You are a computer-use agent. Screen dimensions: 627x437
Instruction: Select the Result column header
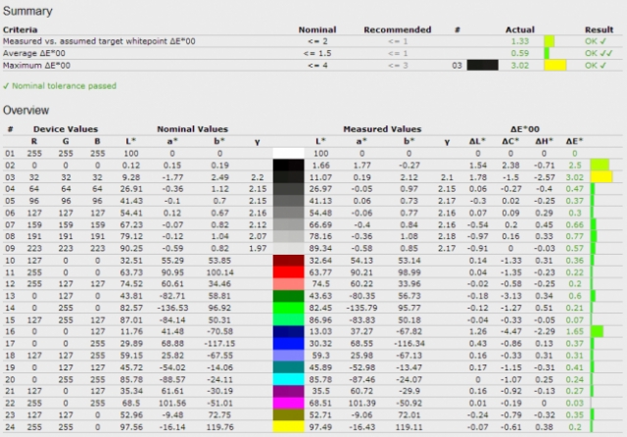(x=598, y=29)
